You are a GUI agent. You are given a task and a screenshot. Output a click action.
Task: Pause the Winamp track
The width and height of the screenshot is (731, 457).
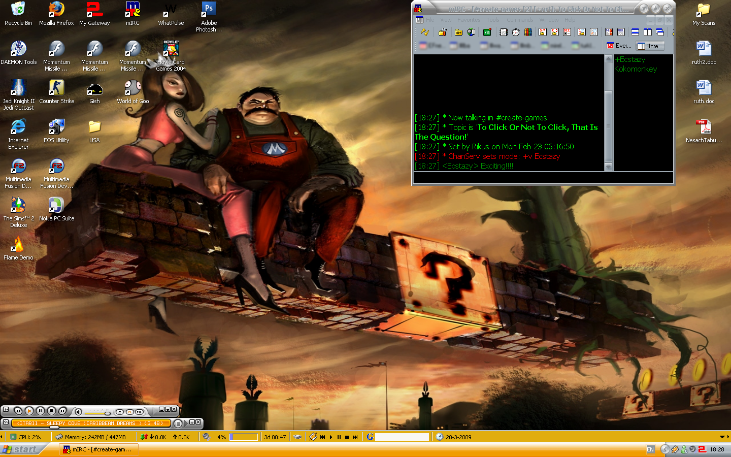(x=40, y=411)
